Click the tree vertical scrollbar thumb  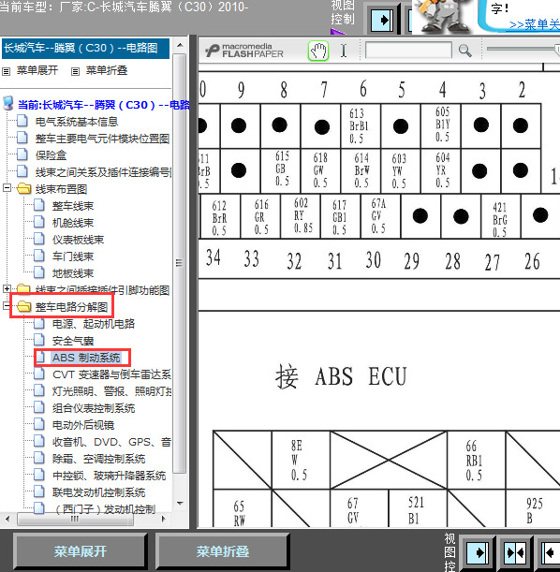click(180, 263)
